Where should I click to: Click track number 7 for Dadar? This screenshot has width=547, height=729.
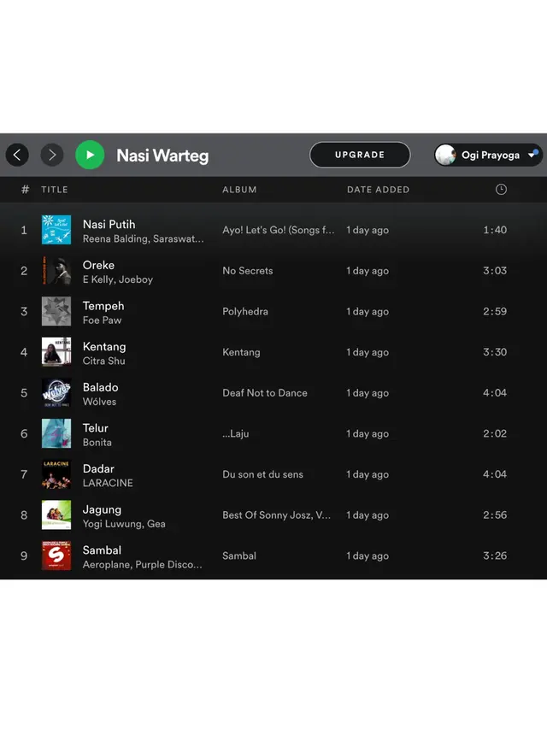(24, 474)
